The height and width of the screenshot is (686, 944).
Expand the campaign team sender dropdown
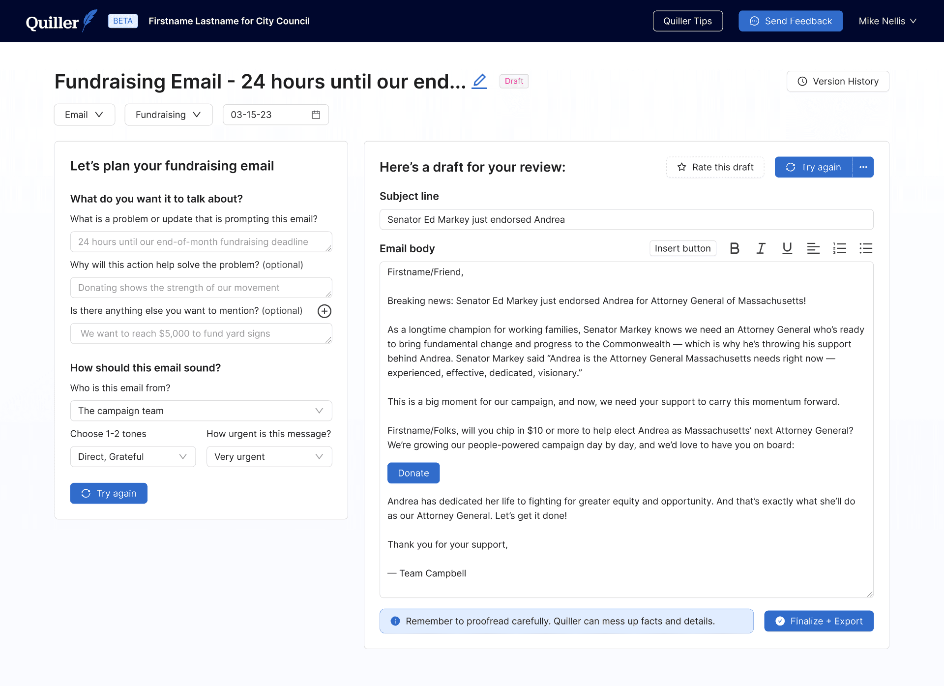pyautogui.click(x=201, y=411)
